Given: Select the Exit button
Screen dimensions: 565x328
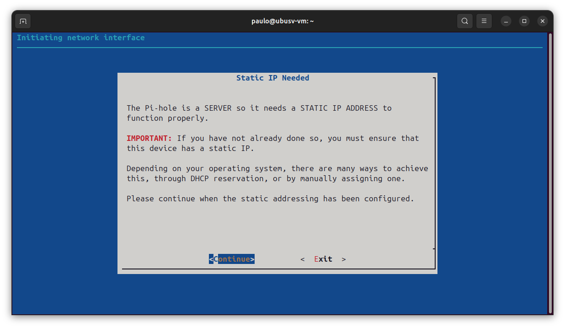Looking at the screenshot, I should pos(323,258).
